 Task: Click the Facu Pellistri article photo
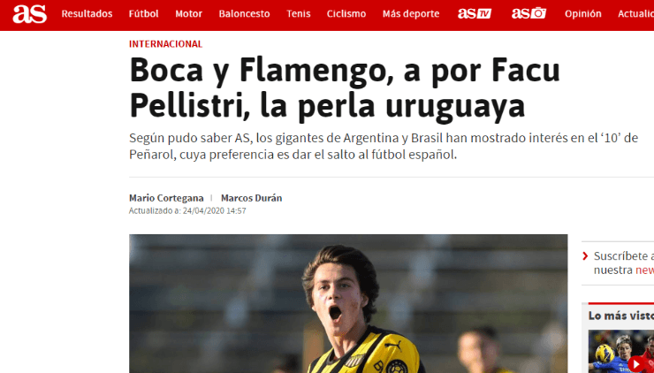pos(348,303)
